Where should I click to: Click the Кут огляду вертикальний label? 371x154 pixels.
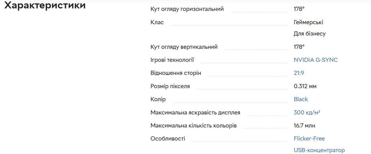(184, 47)
